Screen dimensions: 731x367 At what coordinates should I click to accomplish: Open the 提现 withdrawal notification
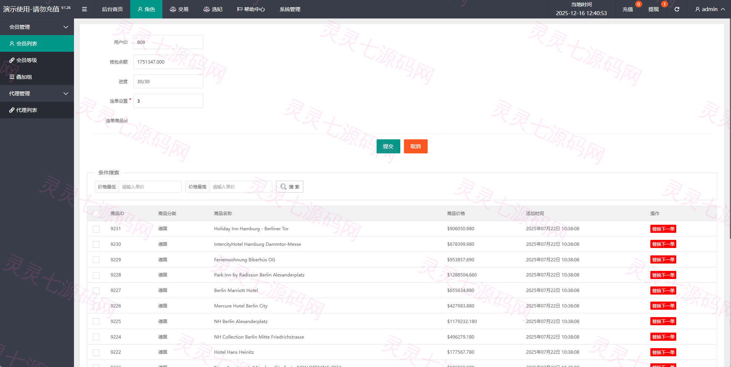[x=654, y=9]
